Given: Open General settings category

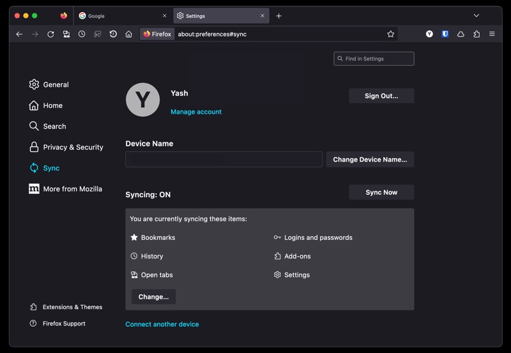Looking at the screenshot, I should pyautogui.click(x=49, y=85).
